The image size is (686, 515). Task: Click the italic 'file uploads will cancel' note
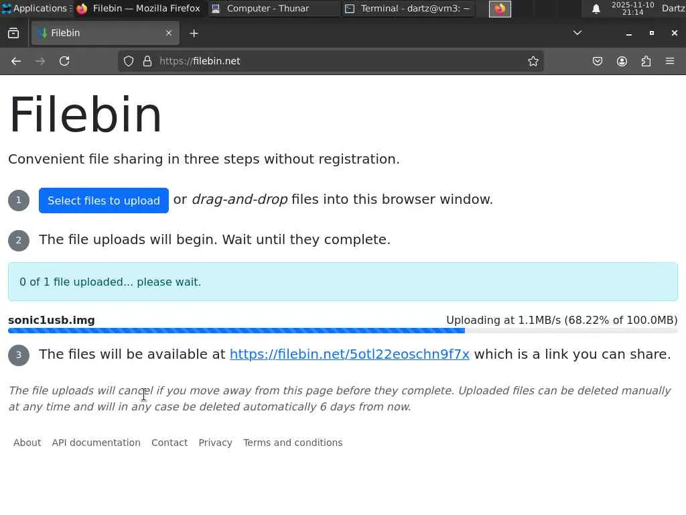pos(340,398)
